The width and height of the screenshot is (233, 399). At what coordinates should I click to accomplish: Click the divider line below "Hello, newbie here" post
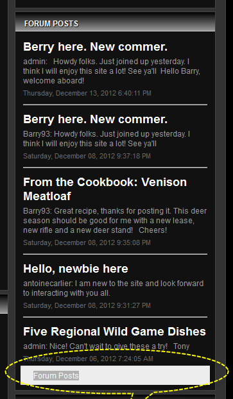[x=115, y=317]
